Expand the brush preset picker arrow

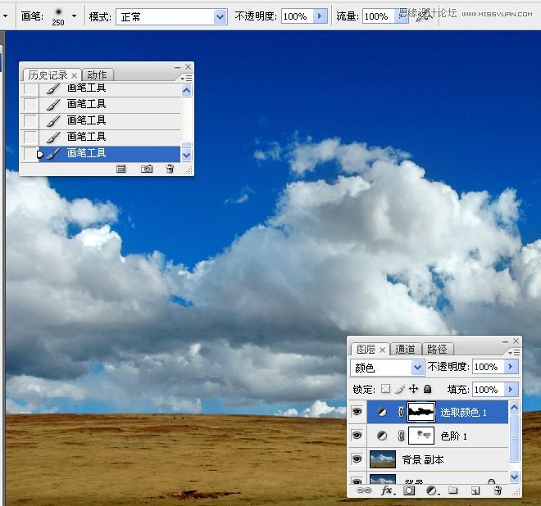point(75,16)
